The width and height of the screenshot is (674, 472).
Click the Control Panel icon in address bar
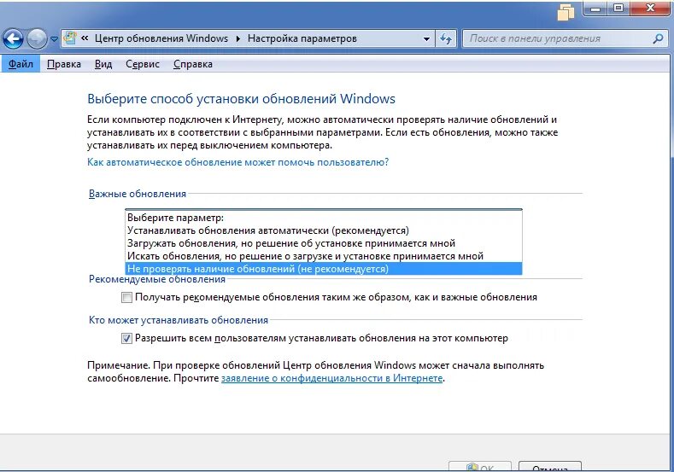coord(70,38)
